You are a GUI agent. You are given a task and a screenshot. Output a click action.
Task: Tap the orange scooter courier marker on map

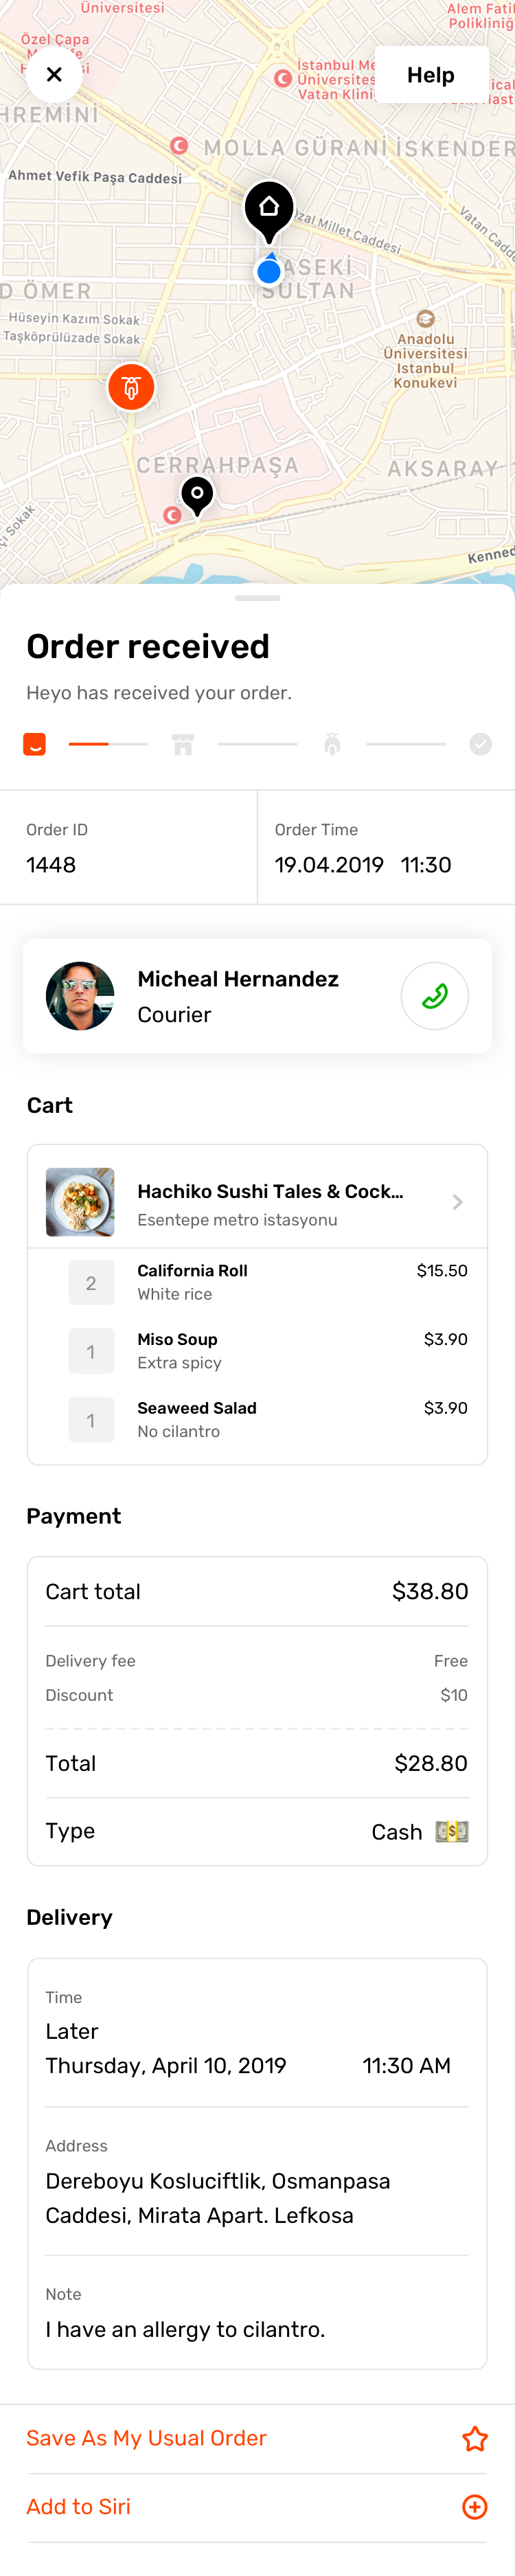coord(131,387)
